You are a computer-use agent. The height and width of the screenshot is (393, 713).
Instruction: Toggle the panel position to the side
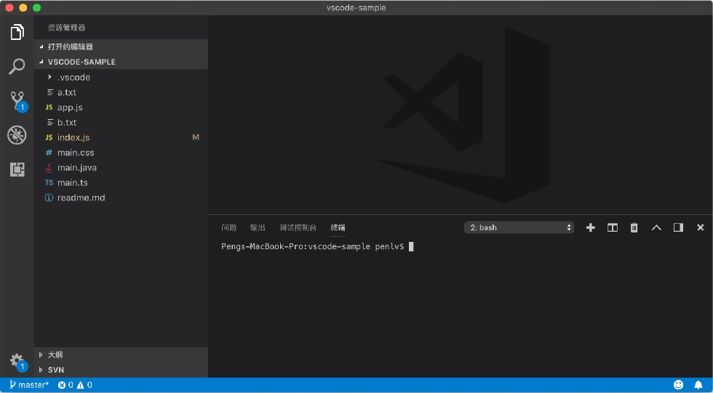tap(678, 227)
